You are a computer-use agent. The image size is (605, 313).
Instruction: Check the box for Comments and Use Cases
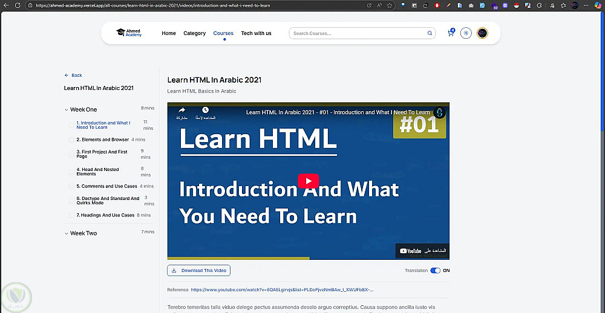click(x=71, y=186)
